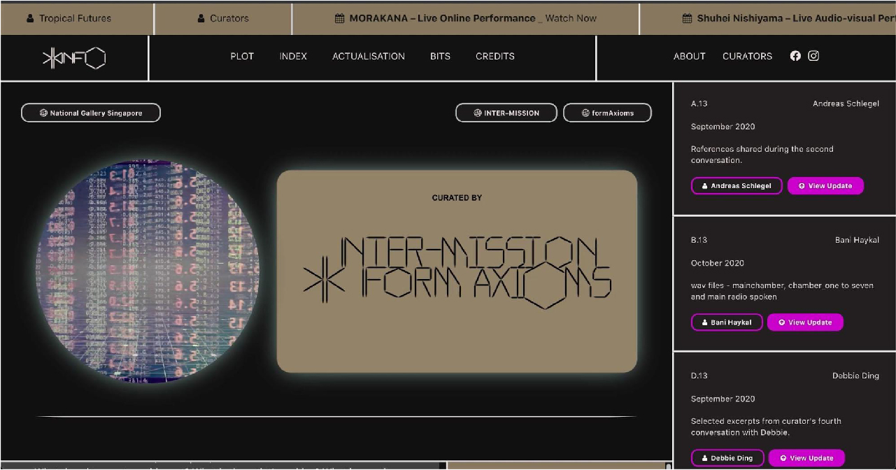896x470 pixels.
Task: View Update for entry D.13
Action: (x=806, y=458)
